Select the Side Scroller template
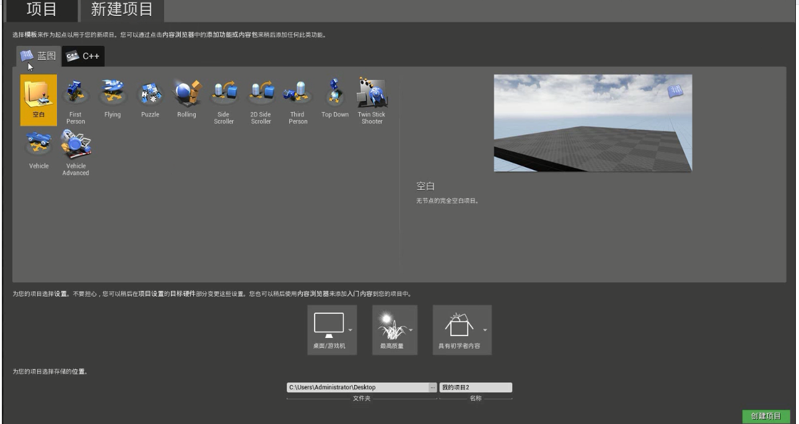Viewport: 799px width, 424px height. 224,96
